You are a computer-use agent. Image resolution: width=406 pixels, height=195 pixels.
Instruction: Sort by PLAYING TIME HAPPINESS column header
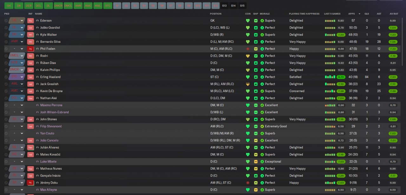(x=304, y=14)
